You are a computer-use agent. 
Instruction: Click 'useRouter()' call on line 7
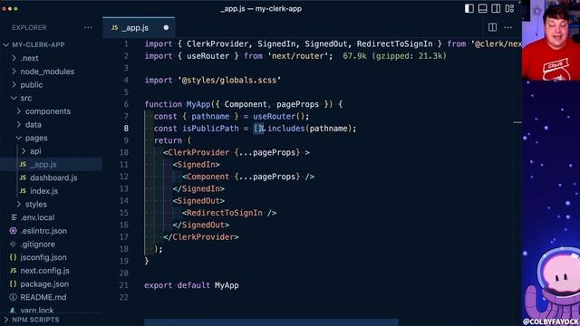(x=279, y=117)
